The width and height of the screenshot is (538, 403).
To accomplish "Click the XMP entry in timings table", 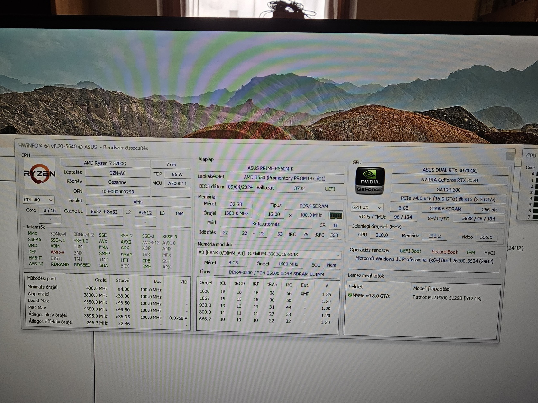I will [x=305, y=294].
